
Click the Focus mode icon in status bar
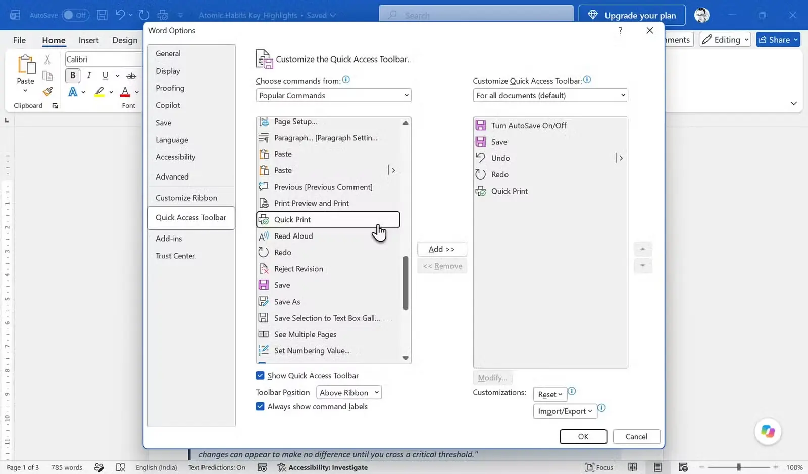tap(589, 467)
